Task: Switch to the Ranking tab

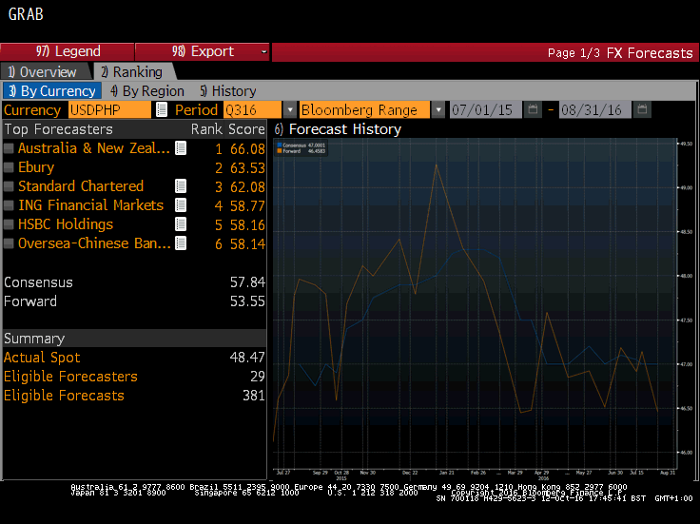Action: coord(132,72)
